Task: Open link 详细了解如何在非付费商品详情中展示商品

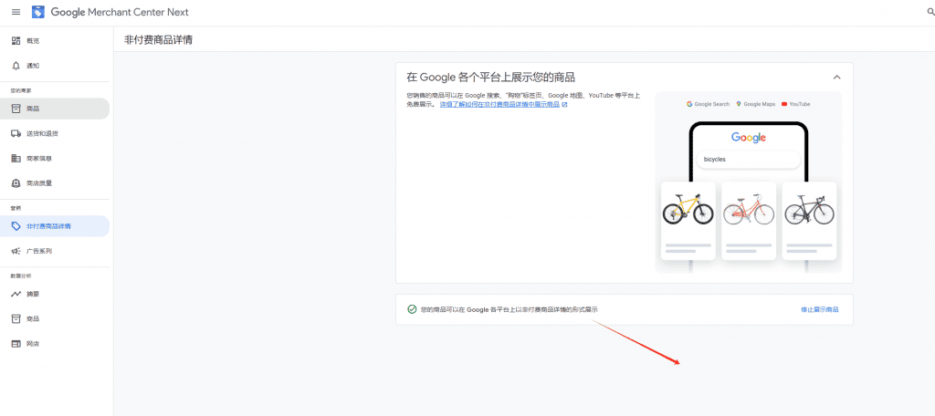Action: coord(499,104)
